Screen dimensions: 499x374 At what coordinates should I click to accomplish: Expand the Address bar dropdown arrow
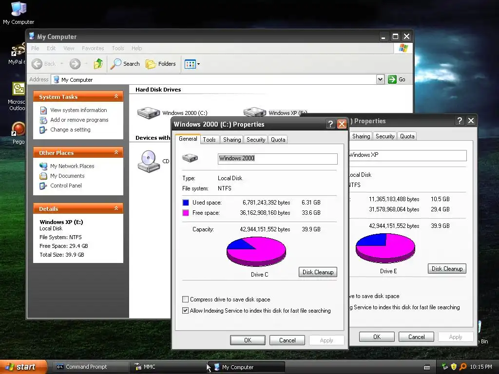coord(380,79)
